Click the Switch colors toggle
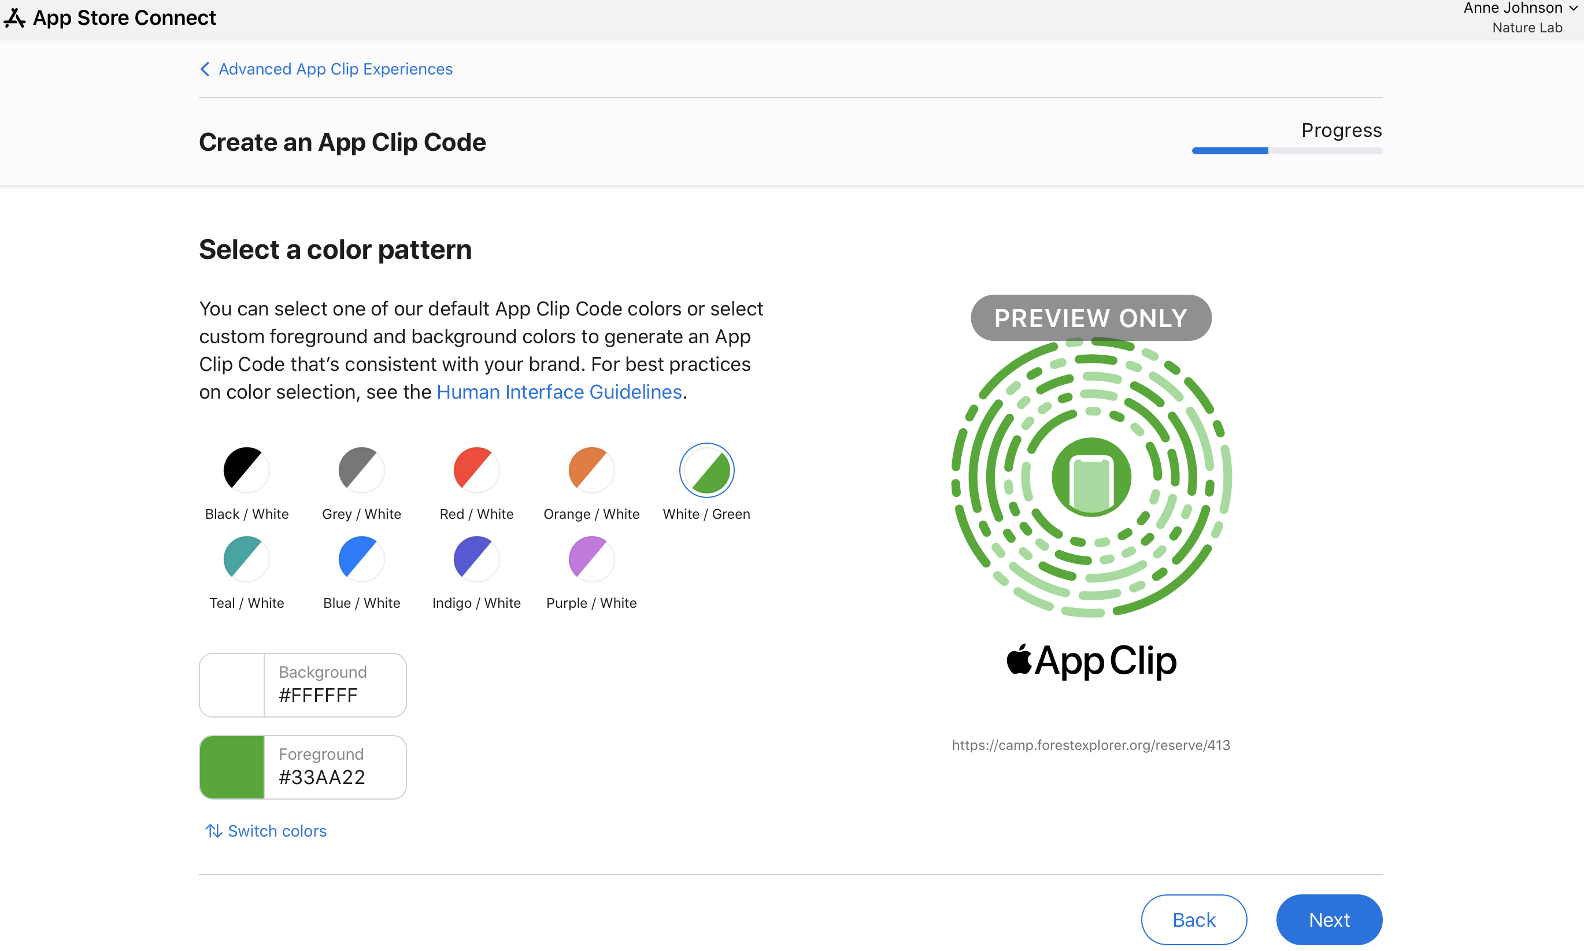Screen dimensions: 1584x951 tap(265, 830)
